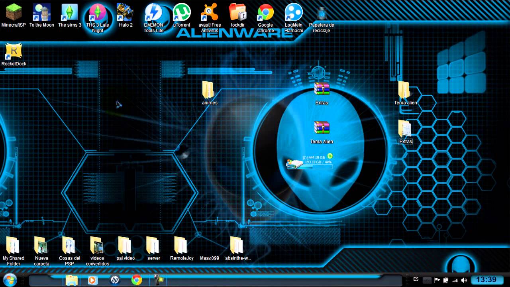Select LogMeIn Hamachi desktop icon
510x287 pixels.
[294, 18]
